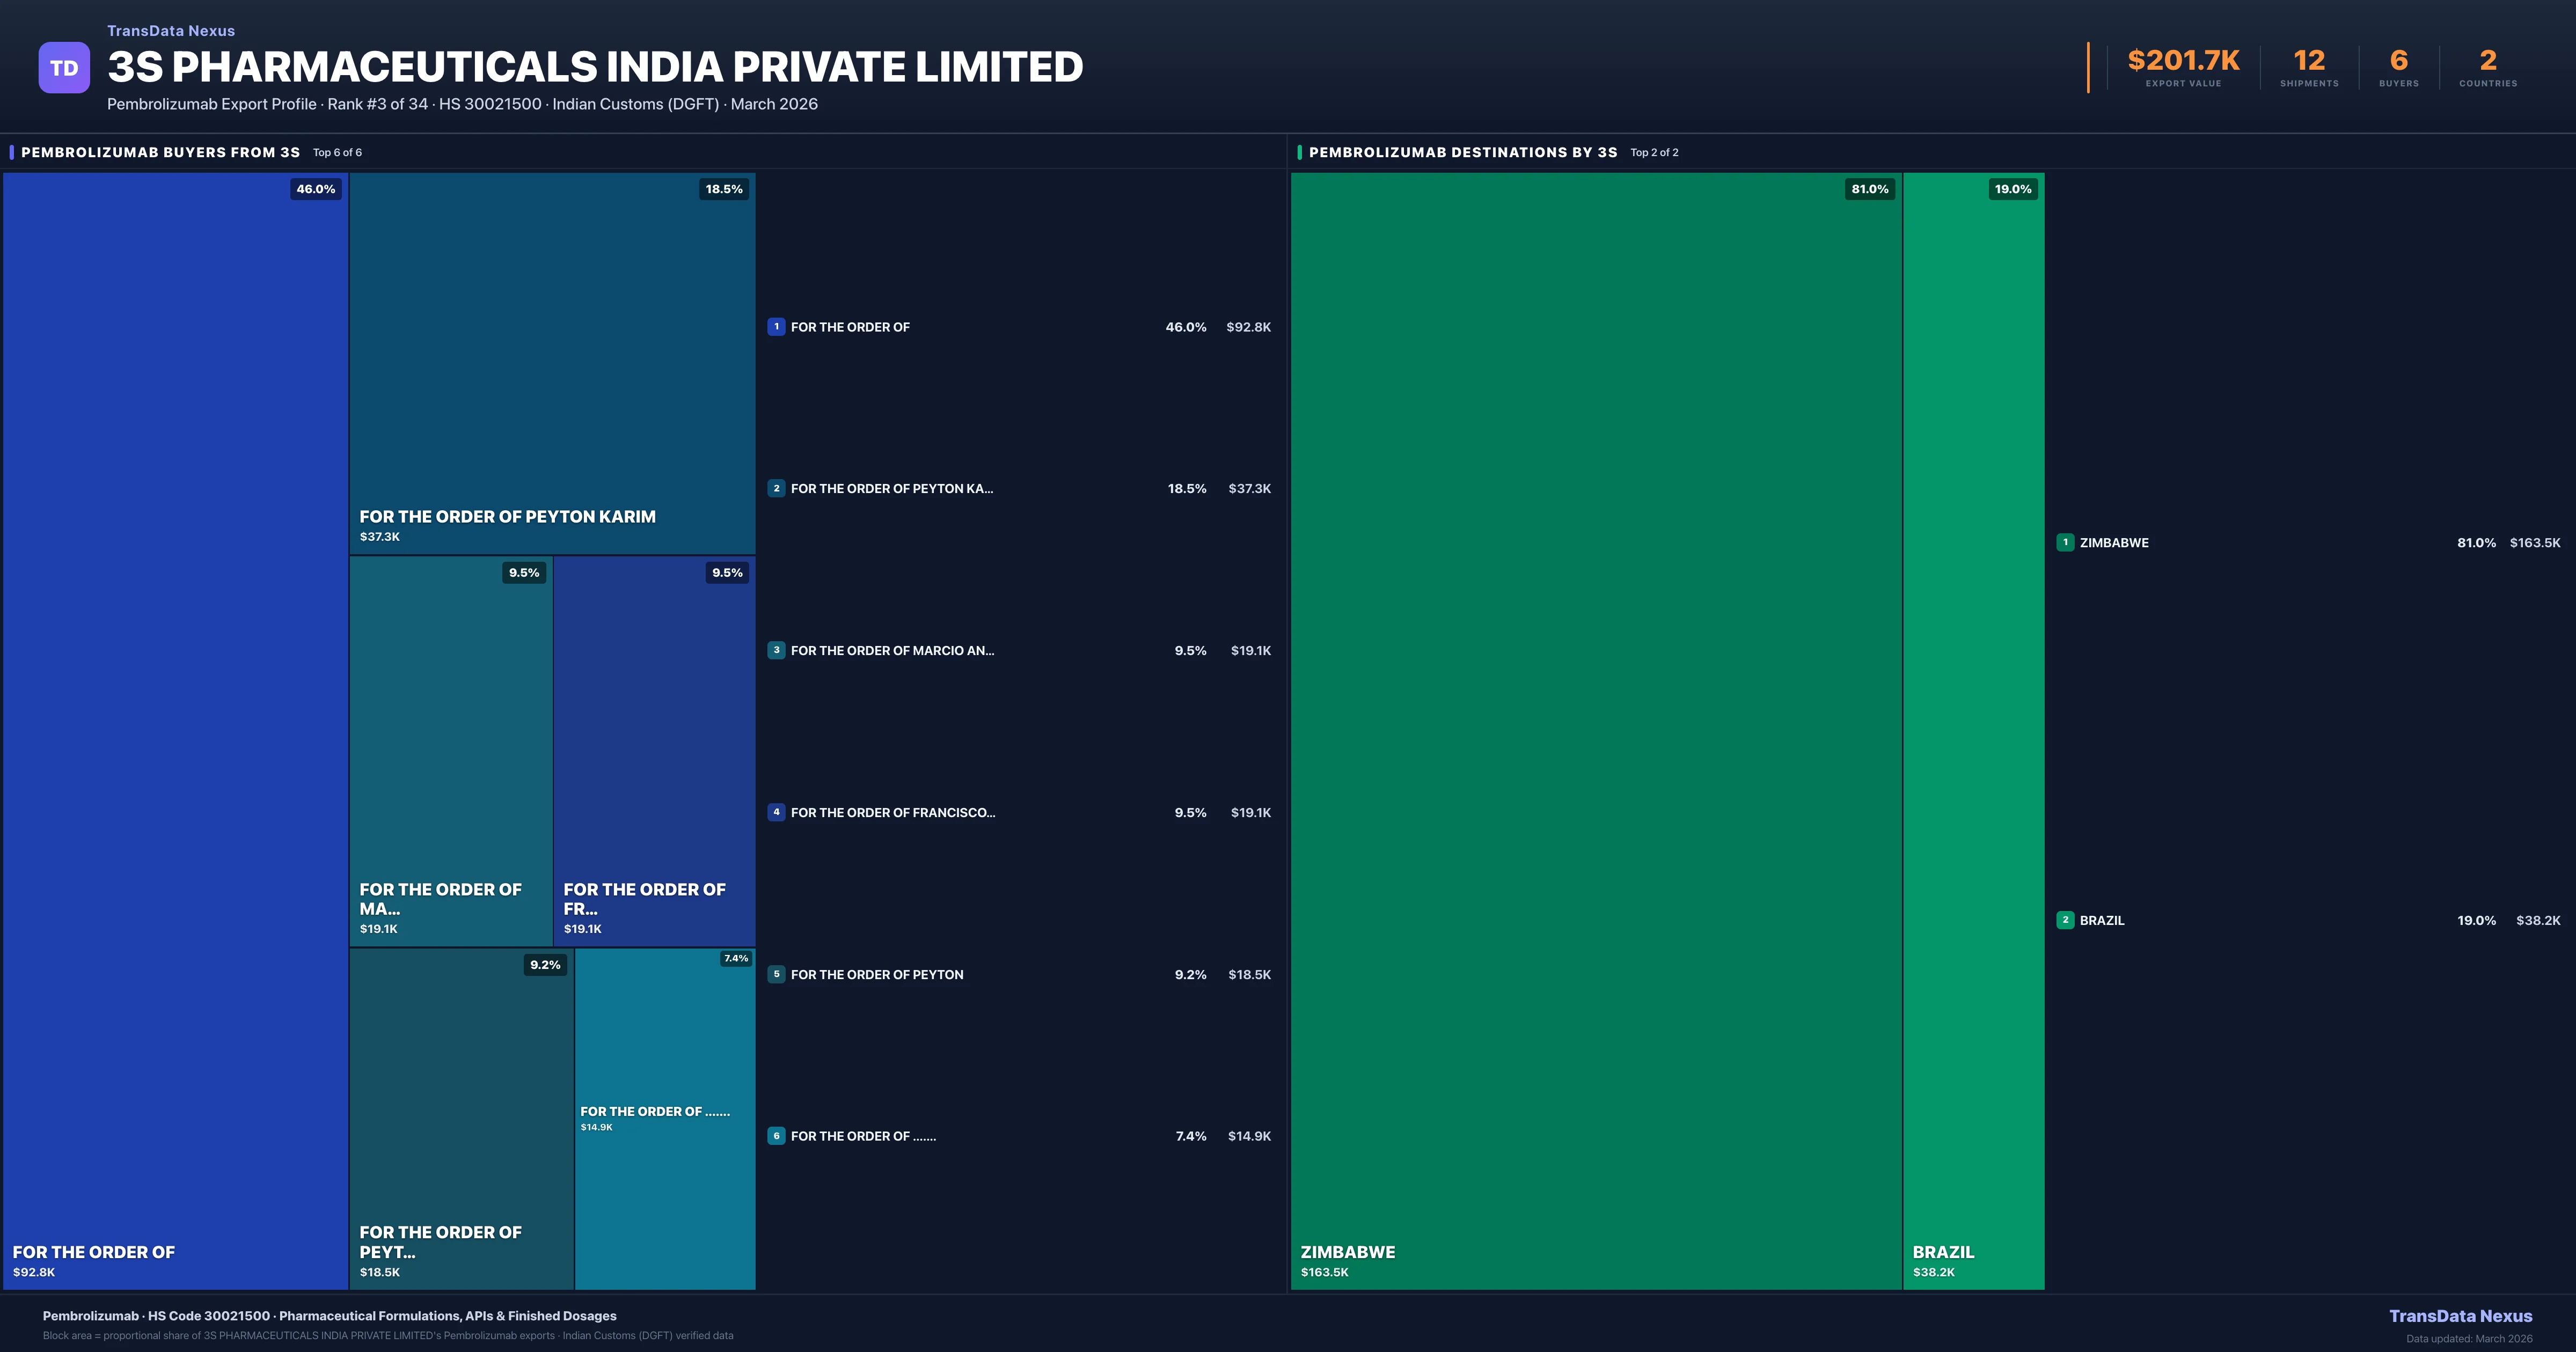Click rank 2 badge beside Brazil legend
Viewport: 2576px width, 1352px height.
click(x=2065, y=920)
